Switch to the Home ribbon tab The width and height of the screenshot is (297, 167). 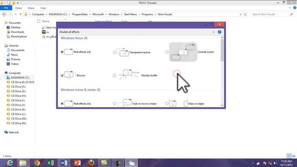pyautogui.click(x=19, y=8)
